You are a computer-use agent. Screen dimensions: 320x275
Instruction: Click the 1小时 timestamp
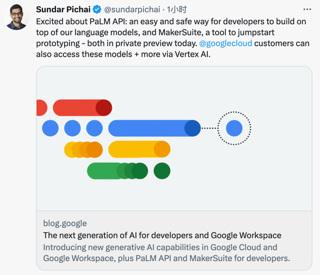click(177, 10)
